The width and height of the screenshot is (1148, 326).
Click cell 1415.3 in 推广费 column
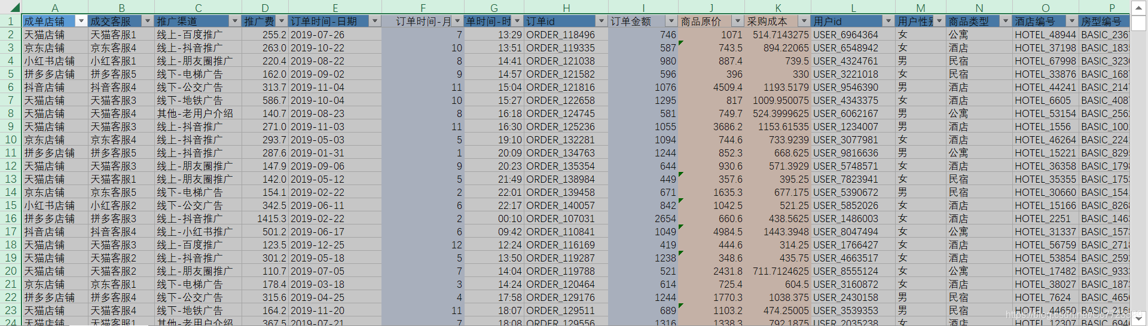(265, 219)
